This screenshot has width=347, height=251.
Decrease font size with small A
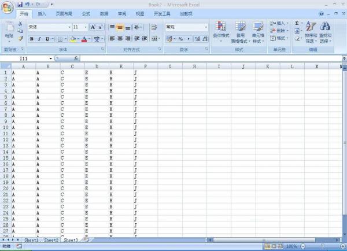pos(101,27)
